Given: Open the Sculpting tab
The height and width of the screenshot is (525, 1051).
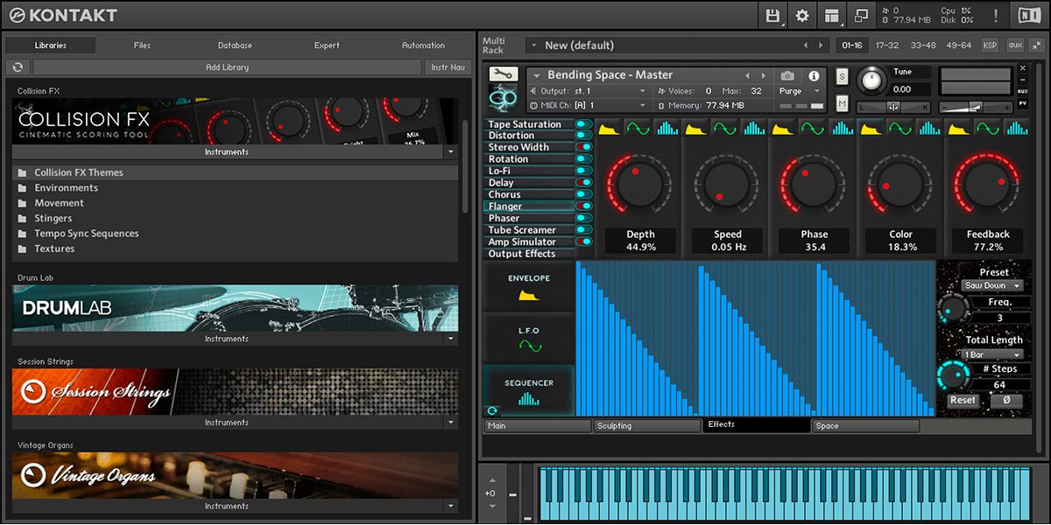Looking at the screenshot, I should pyautogui.click(x=646, y=426).
